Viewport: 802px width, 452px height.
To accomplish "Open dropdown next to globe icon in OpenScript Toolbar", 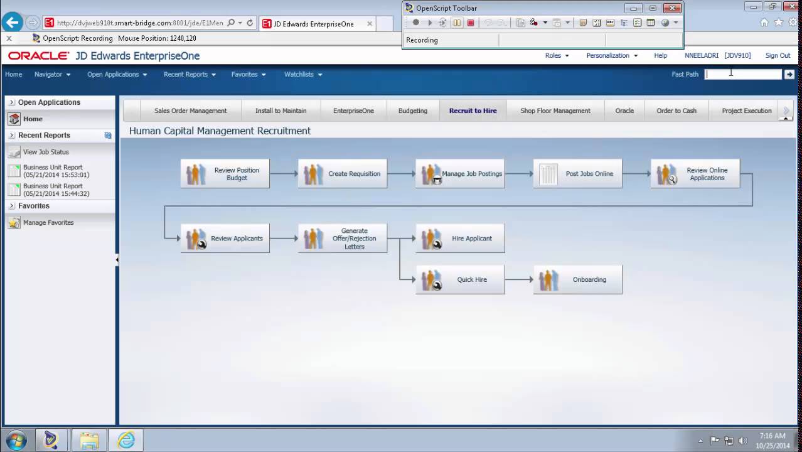I will click(676, 23).
